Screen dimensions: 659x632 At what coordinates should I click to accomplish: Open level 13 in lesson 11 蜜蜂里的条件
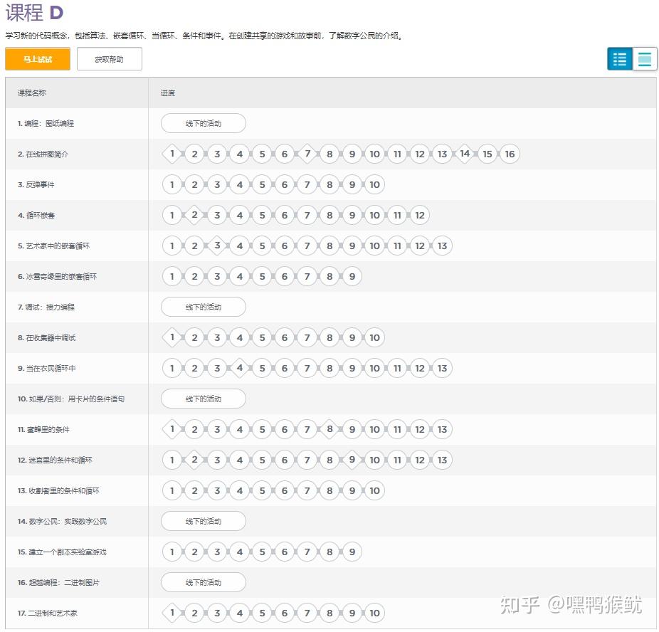pyautogui.click(x=442, y=429)
